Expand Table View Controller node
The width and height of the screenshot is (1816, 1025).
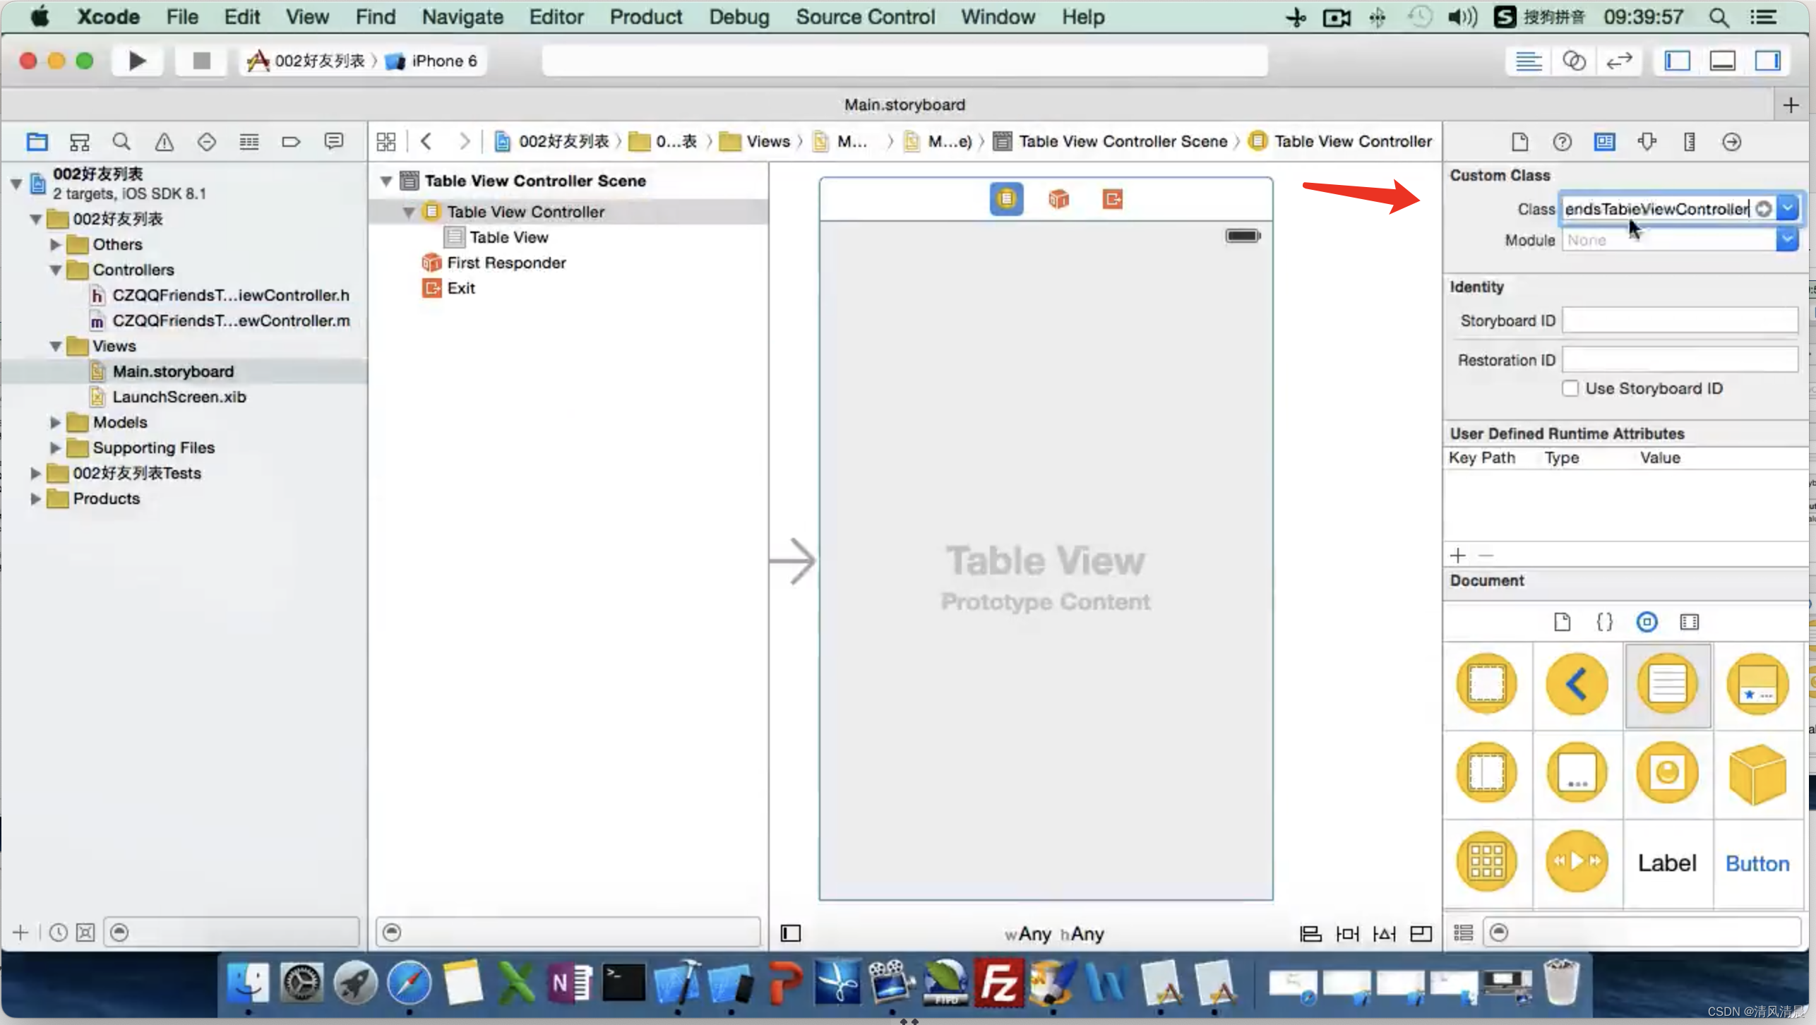click(412, 211)
